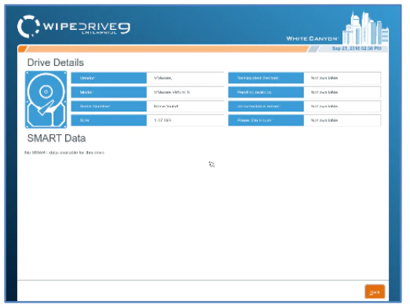Image resolution: width=410 pixels, height=308 pixels.
Task: Click the Uncorrectable errors label
Action: [x=258, y=106]
